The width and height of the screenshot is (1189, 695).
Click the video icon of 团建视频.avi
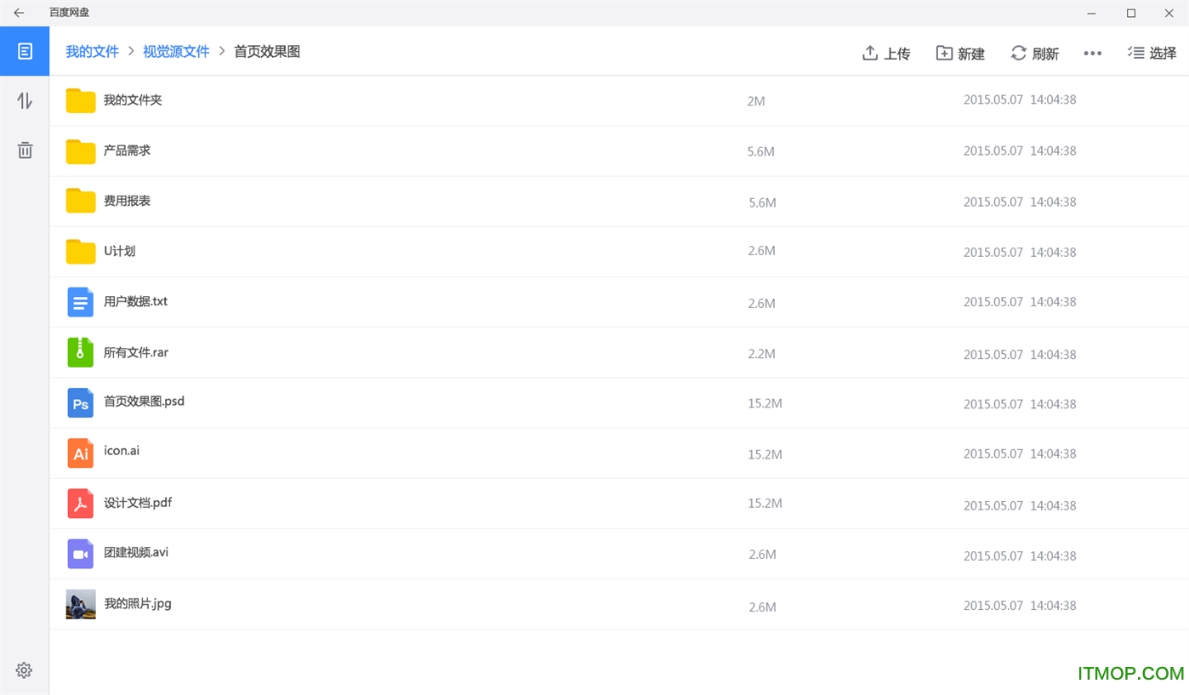point(80,554)
